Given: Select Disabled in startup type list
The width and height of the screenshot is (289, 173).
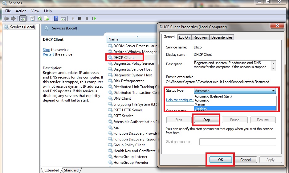Looking at the screenshot, I should tap(235, 108).
